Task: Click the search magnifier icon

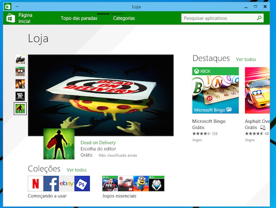Action: 259,18
